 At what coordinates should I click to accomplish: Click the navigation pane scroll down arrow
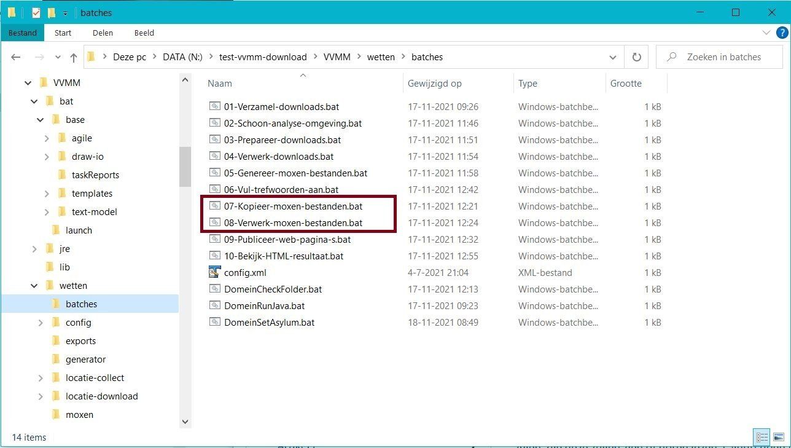pyautogui.click(x=185, y=422)
